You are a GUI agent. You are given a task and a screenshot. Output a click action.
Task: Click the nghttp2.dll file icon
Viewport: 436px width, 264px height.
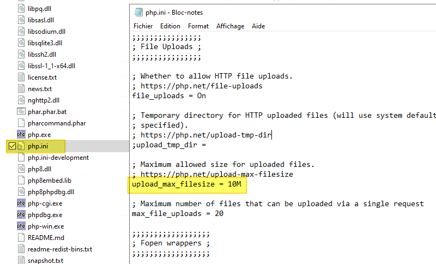21,100
